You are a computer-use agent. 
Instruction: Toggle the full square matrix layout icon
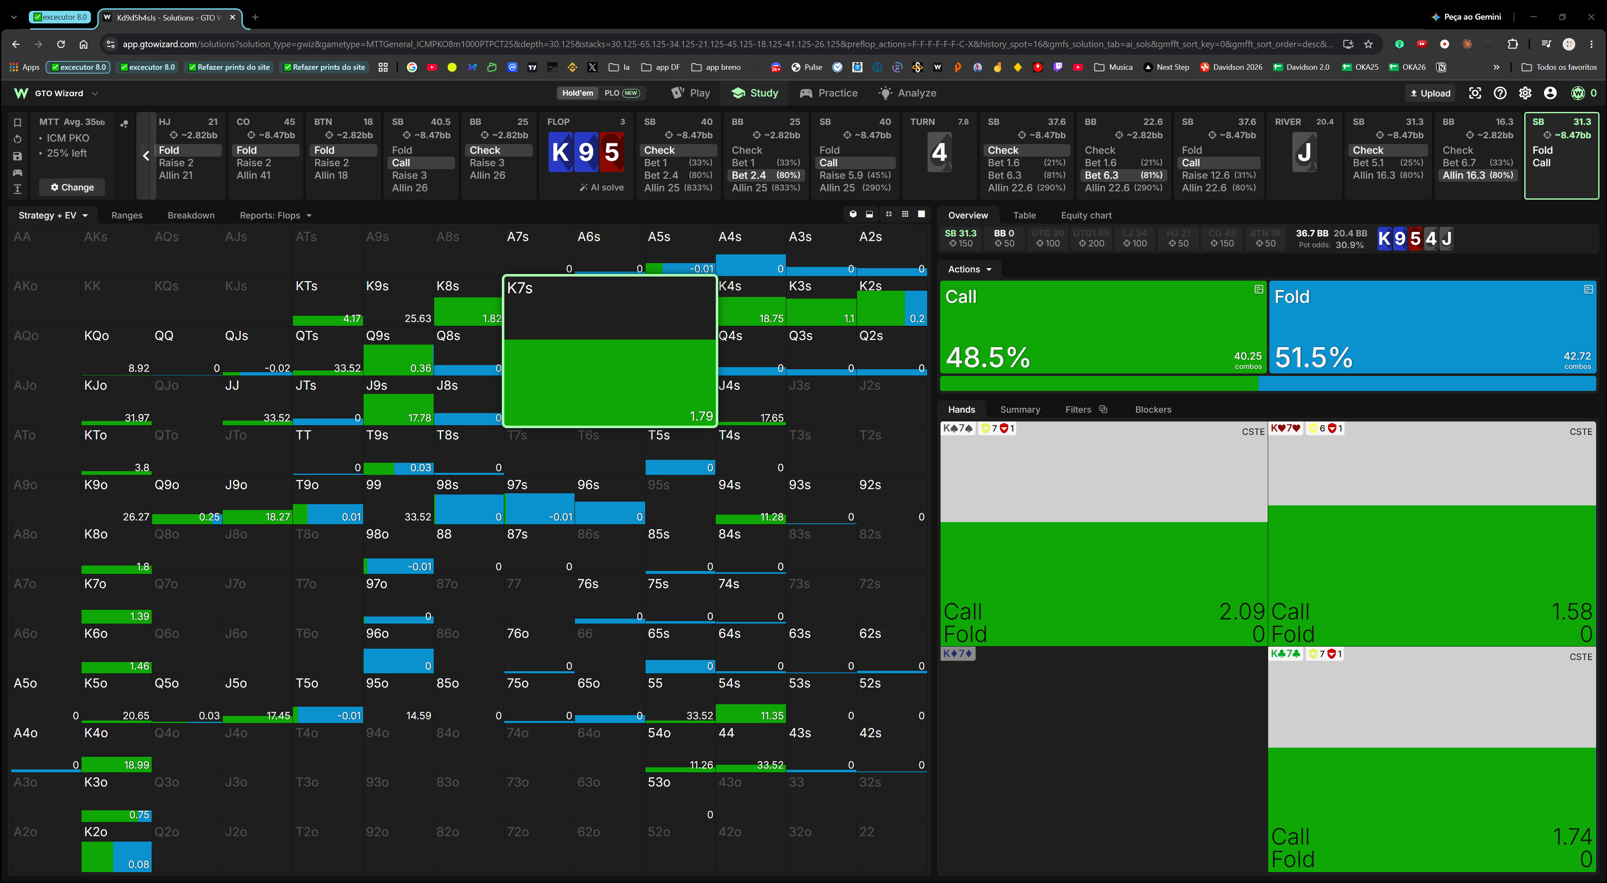[x=921, y=215]
